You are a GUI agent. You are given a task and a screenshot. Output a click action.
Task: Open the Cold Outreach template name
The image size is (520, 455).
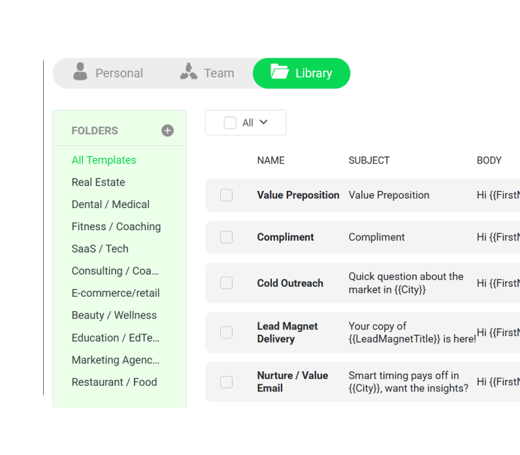pos(290,283)
